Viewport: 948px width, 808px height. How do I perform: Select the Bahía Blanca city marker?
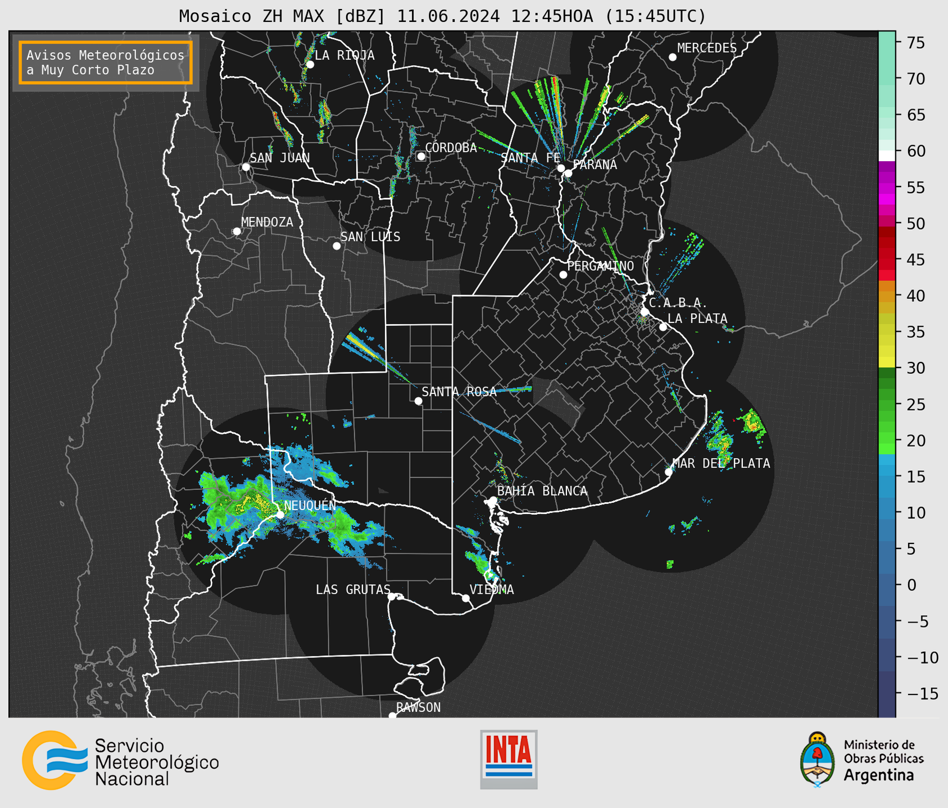click(x=493, y=500)
